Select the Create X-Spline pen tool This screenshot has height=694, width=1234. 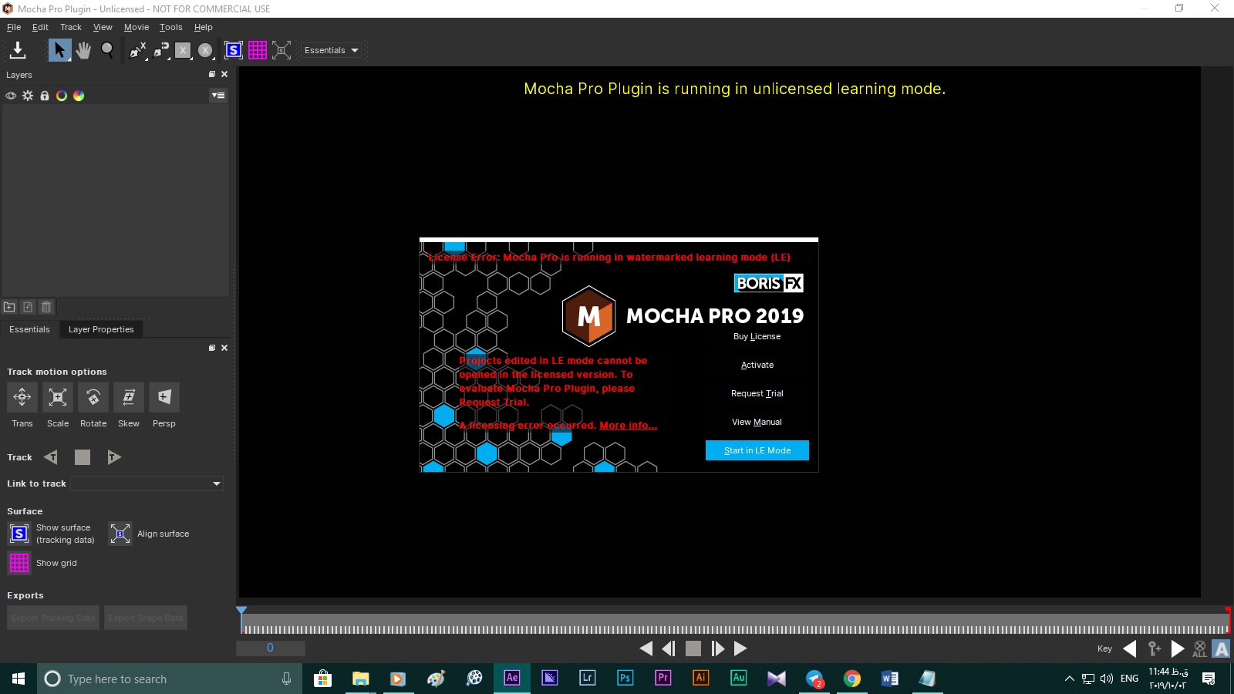click(137, 50)
